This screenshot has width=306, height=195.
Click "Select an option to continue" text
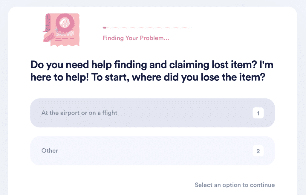click(234, 185)
